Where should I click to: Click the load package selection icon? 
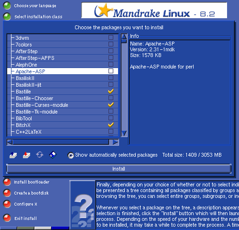point(13,155)
